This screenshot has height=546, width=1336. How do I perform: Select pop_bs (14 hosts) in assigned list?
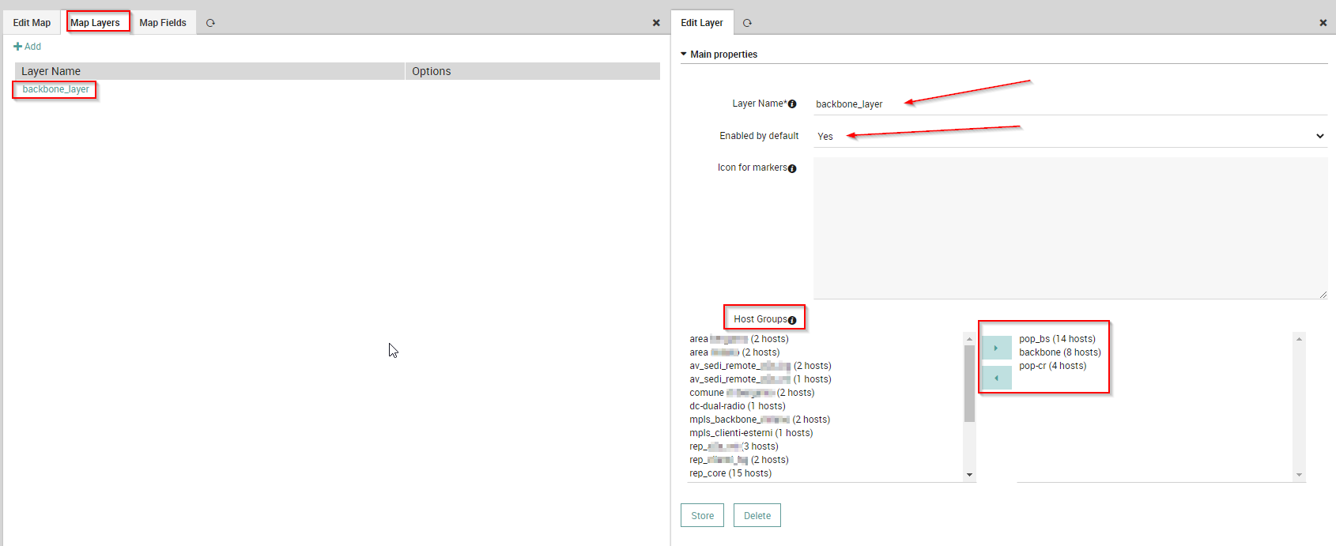tap(1057, 339)
